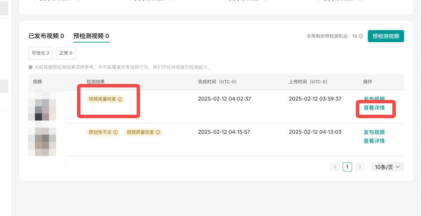Viewport: 422px width, 216px height.
Task: Open 查看详情 for the 04:02:37 video
Action: [x=374, y=108]
